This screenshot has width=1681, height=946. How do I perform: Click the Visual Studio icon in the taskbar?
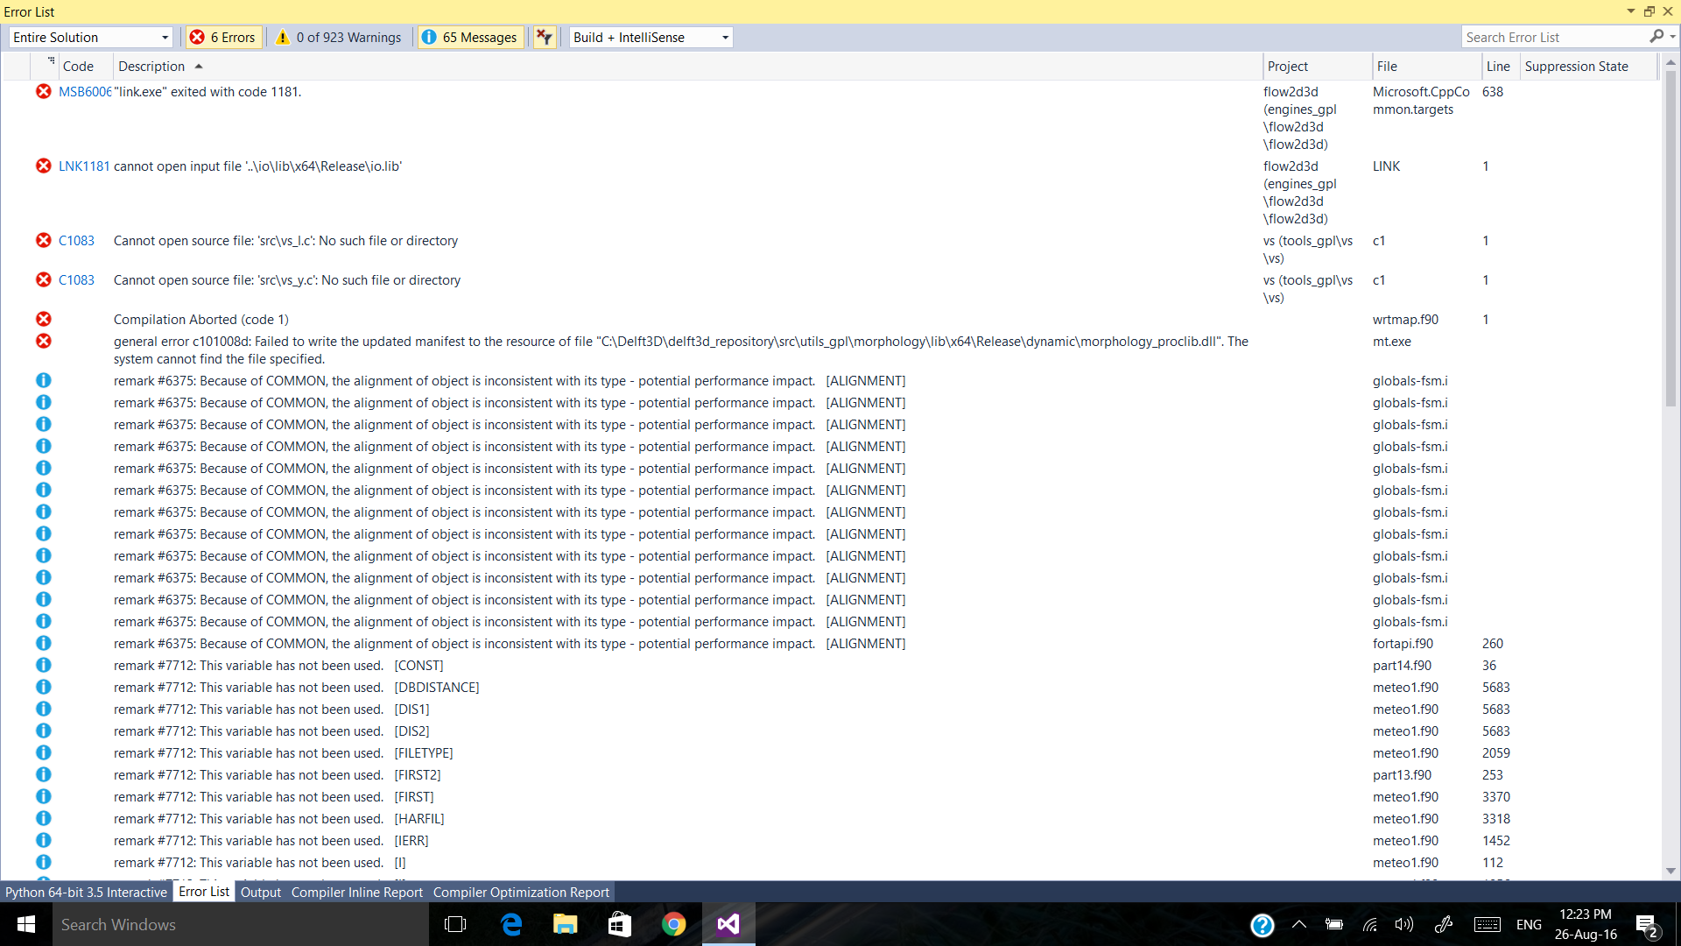(728, 924)
